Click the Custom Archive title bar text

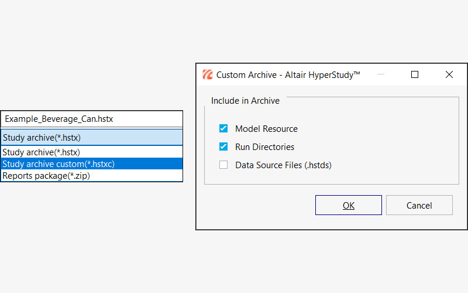pyautogui.click(x=288, y=74)
